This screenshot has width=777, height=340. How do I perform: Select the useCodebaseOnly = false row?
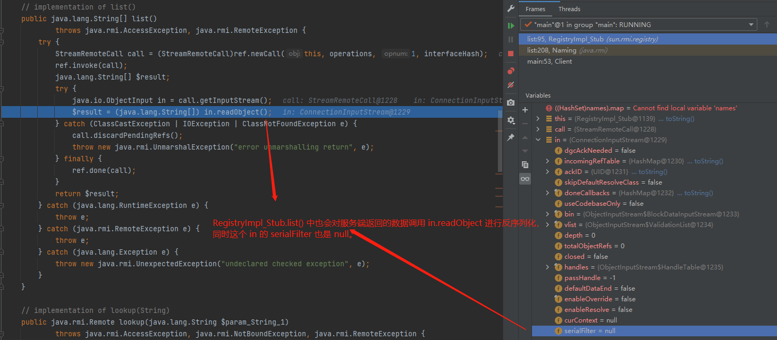pyautogui.click(x=654, y=204)
